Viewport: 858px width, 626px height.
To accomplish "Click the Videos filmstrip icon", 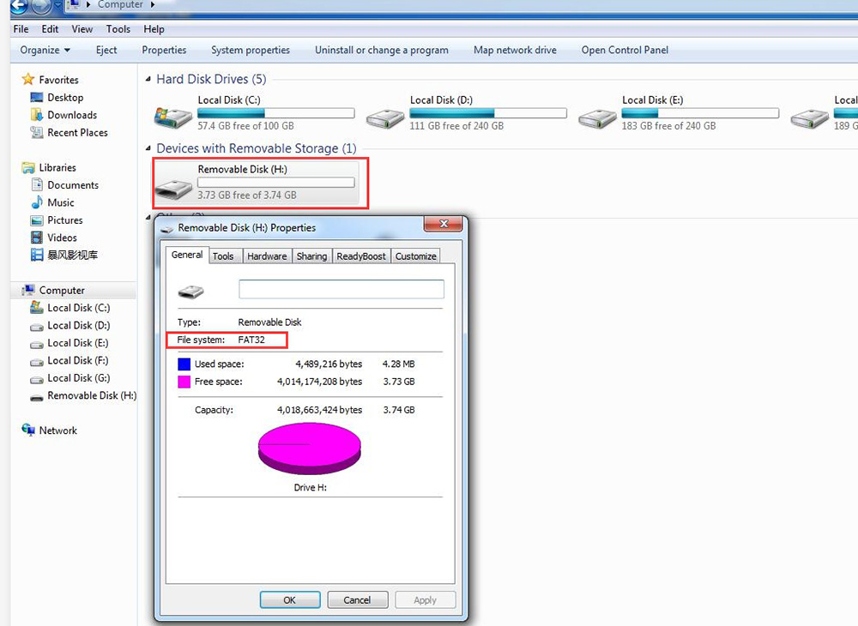I will point(37,238).
